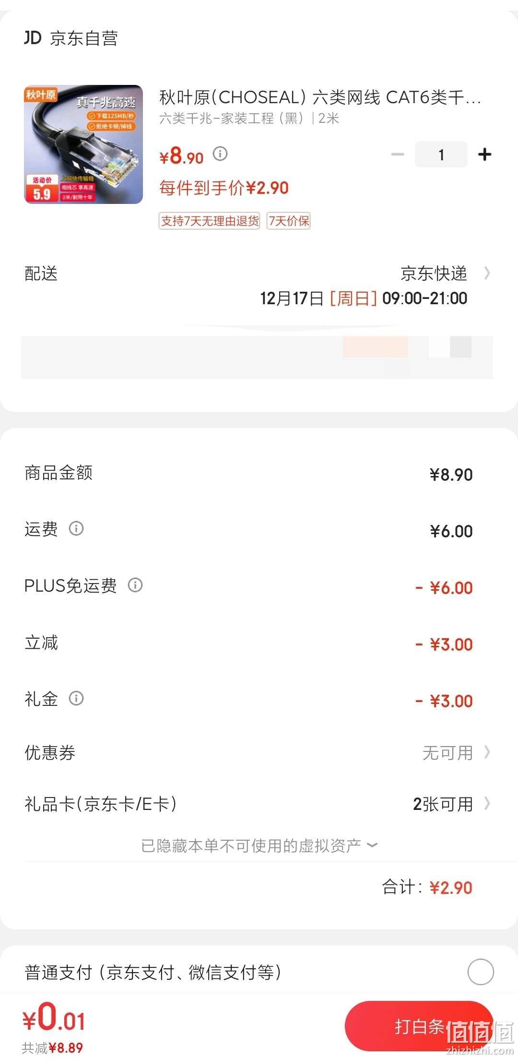The height and width of the screenshot is (1059, 518).
Task: Tap the delivery time 12月17日 09:00-21:00
Action: (x=364, y=298)
